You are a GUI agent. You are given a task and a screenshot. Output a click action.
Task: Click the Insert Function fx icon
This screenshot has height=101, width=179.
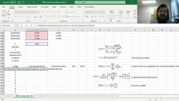32,26
